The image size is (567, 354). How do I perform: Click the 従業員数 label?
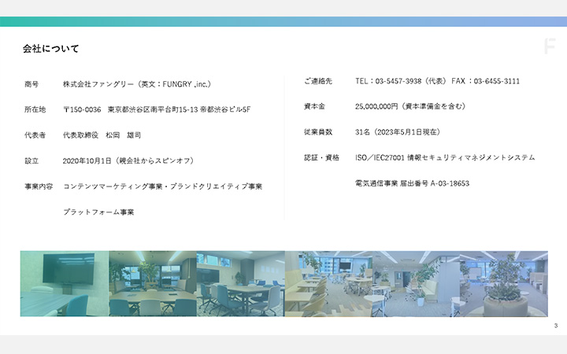(x=318, y=132)
